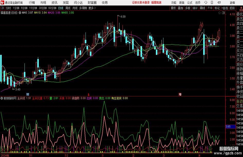
Task: Open the 多周期 multi-period view
Action: 83,8
